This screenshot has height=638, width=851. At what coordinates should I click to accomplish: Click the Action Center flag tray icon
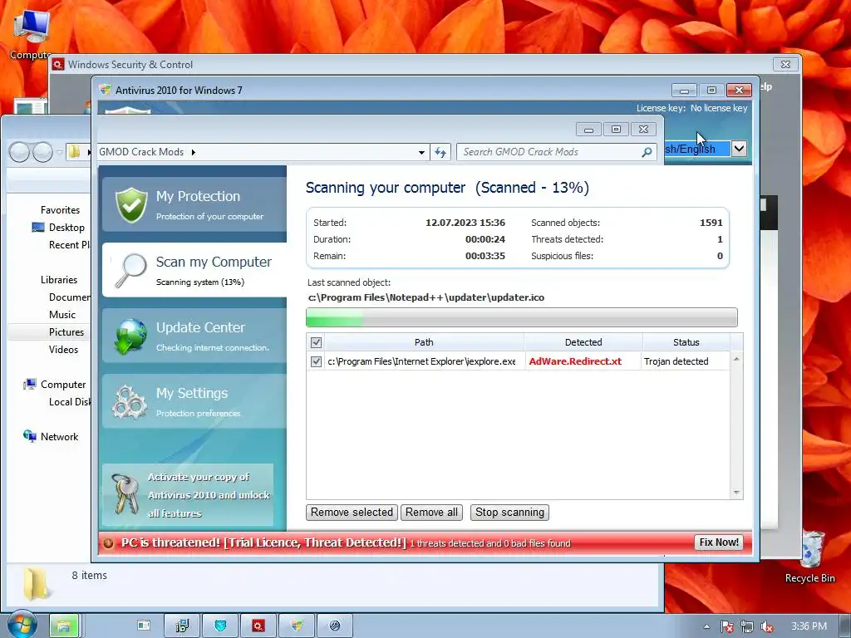pos(726,626)
